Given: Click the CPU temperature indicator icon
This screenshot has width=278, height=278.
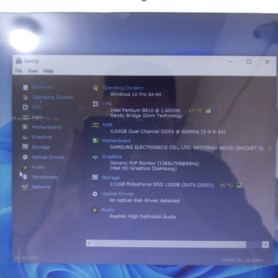Looking at the screenshot, I should click(208, 110).
